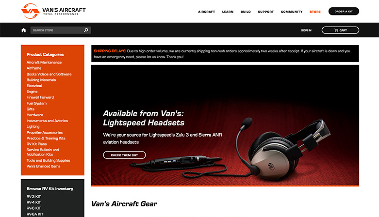Open the Build menu item
379x217 pixels.
tap(246, 12)
